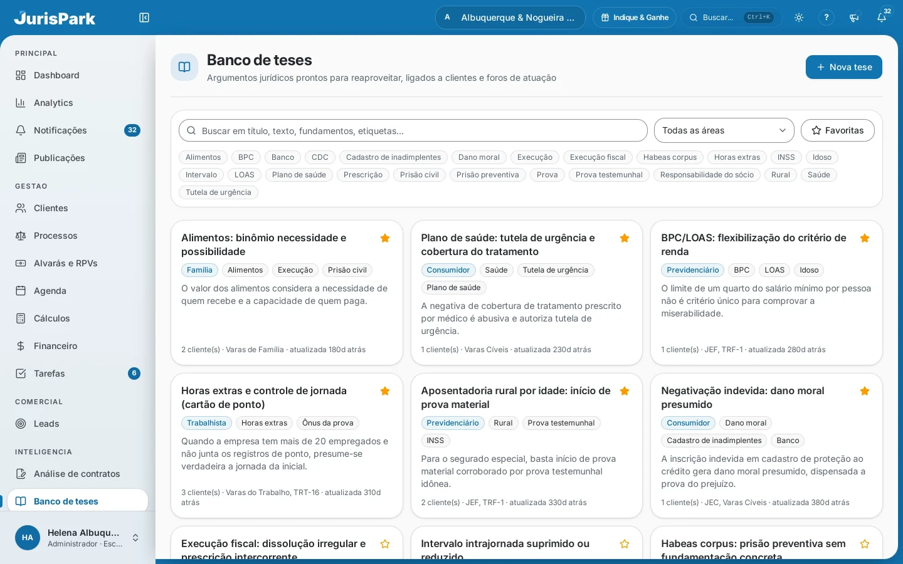
Task: Open the global Buscar search box
Action: click(732, 18)
